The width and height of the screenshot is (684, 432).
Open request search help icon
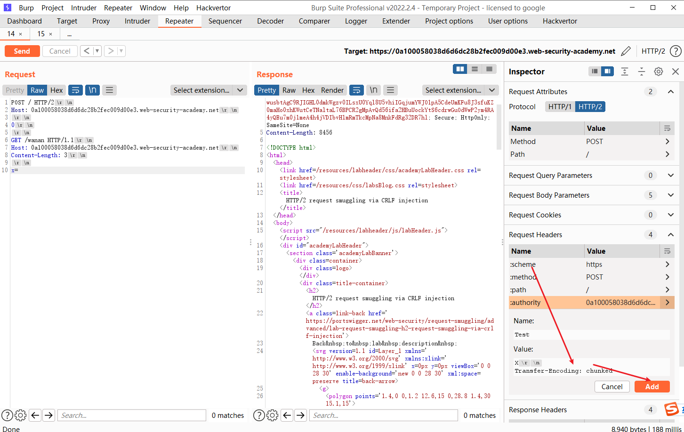point(7,415)
